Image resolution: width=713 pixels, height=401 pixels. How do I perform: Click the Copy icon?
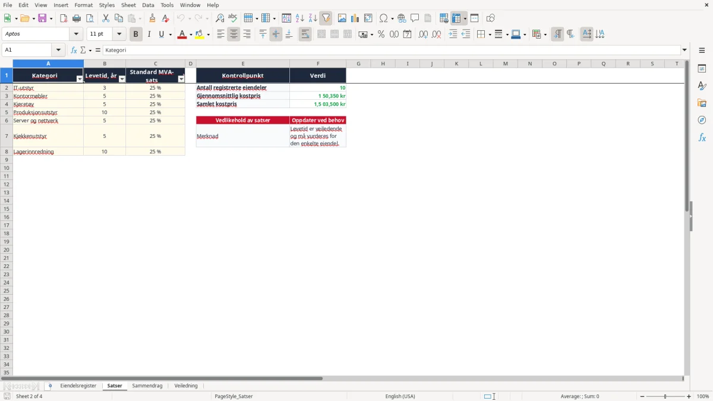[119, 18]
